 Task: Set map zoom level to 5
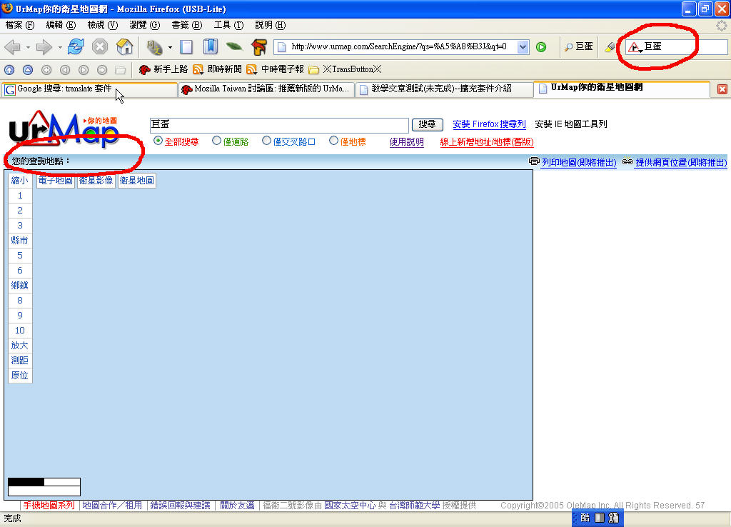tap(19, 256)
